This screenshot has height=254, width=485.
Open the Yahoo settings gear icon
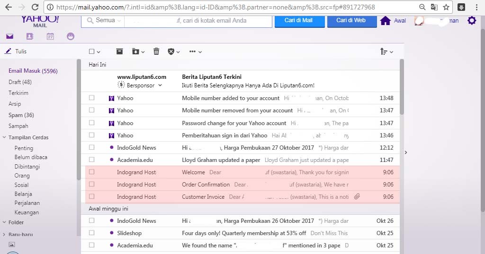(471, 20)
